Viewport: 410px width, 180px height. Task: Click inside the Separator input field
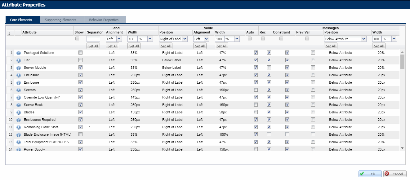coord(94,39)
